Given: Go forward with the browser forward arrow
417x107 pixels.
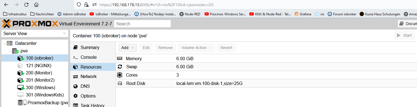Looking at the screenshot, I should point(16,5).
